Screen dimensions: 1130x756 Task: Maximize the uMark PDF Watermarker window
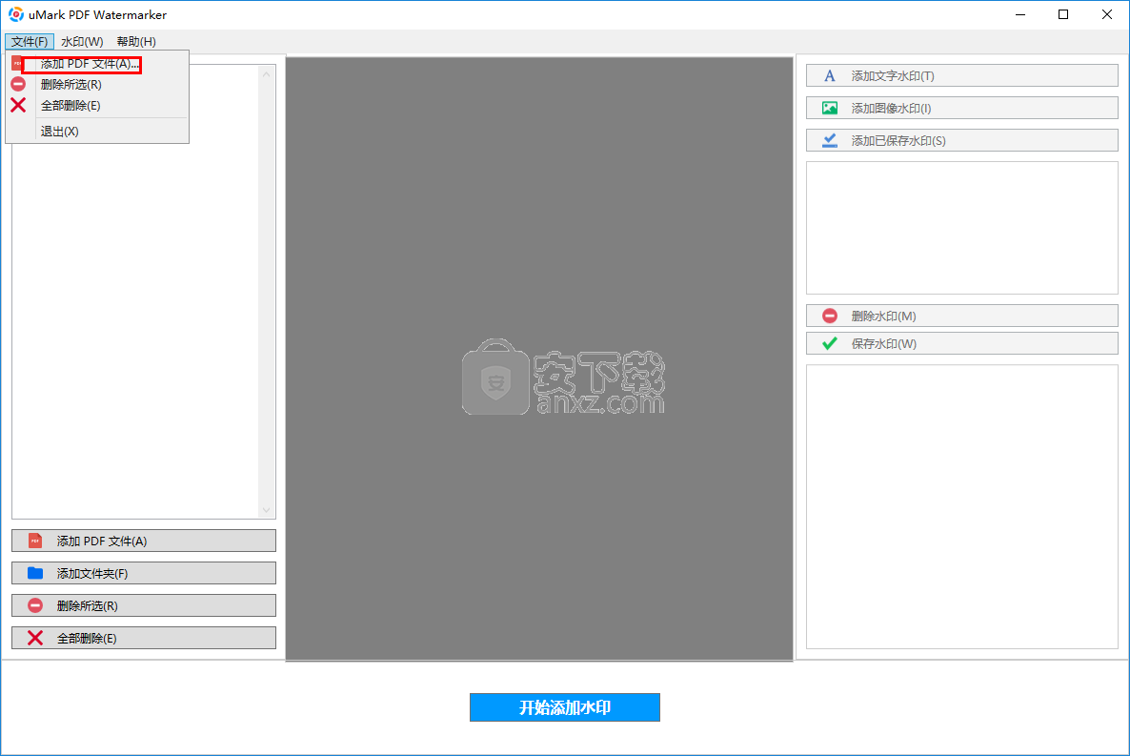coord(1063,14)
